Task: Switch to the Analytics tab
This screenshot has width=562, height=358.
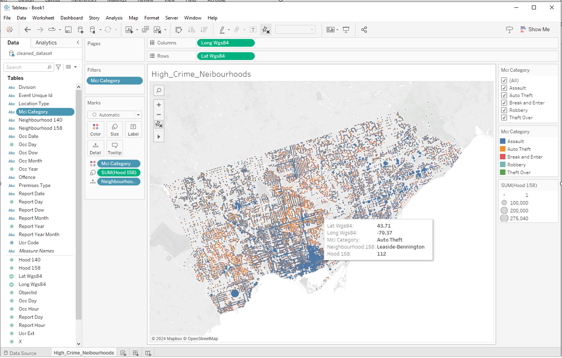Action: pos(46,43)
